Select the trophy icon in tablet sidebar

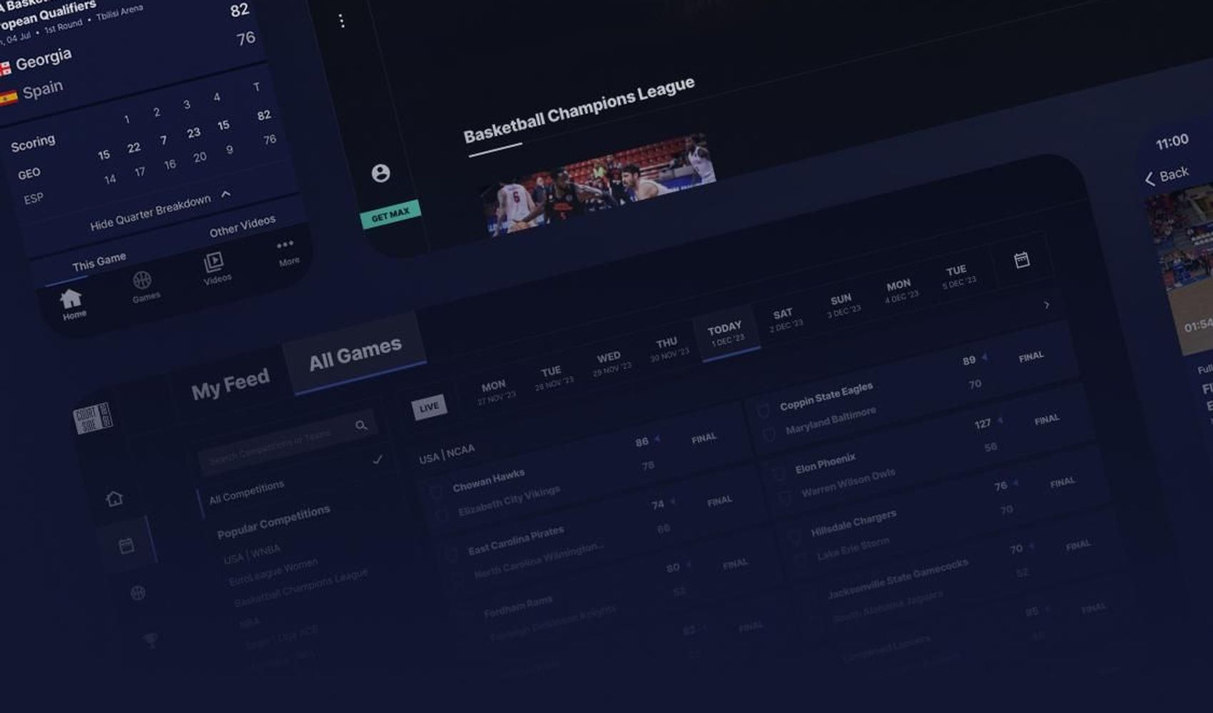tap(151, 640)
